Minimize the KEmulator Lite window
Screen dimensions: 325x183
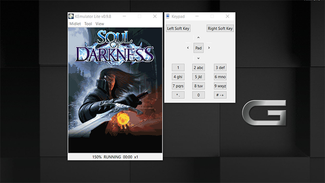(x=124, y=16)
